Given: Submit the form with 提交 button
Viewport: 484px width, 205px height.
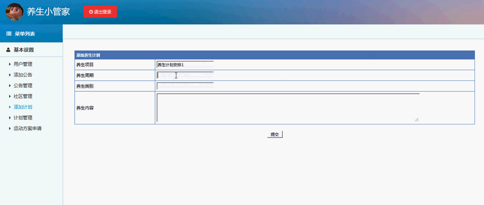Looking at the screenshot, I should click(x=275, y=134).
